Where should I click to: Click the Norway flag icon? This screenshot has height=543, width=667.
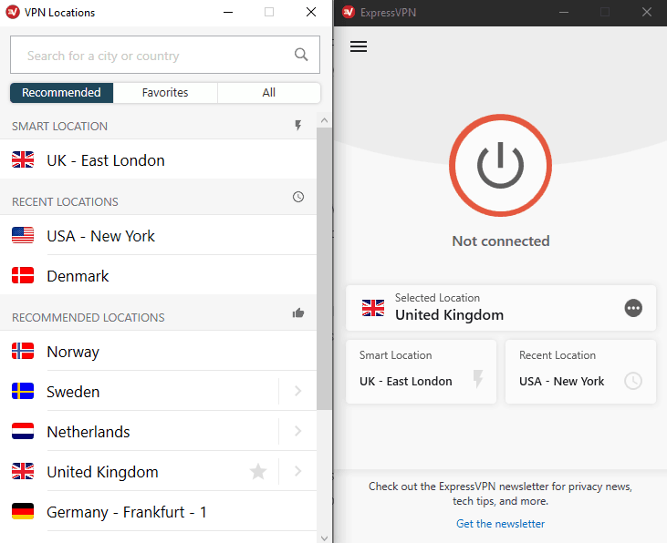pos(23,351)
